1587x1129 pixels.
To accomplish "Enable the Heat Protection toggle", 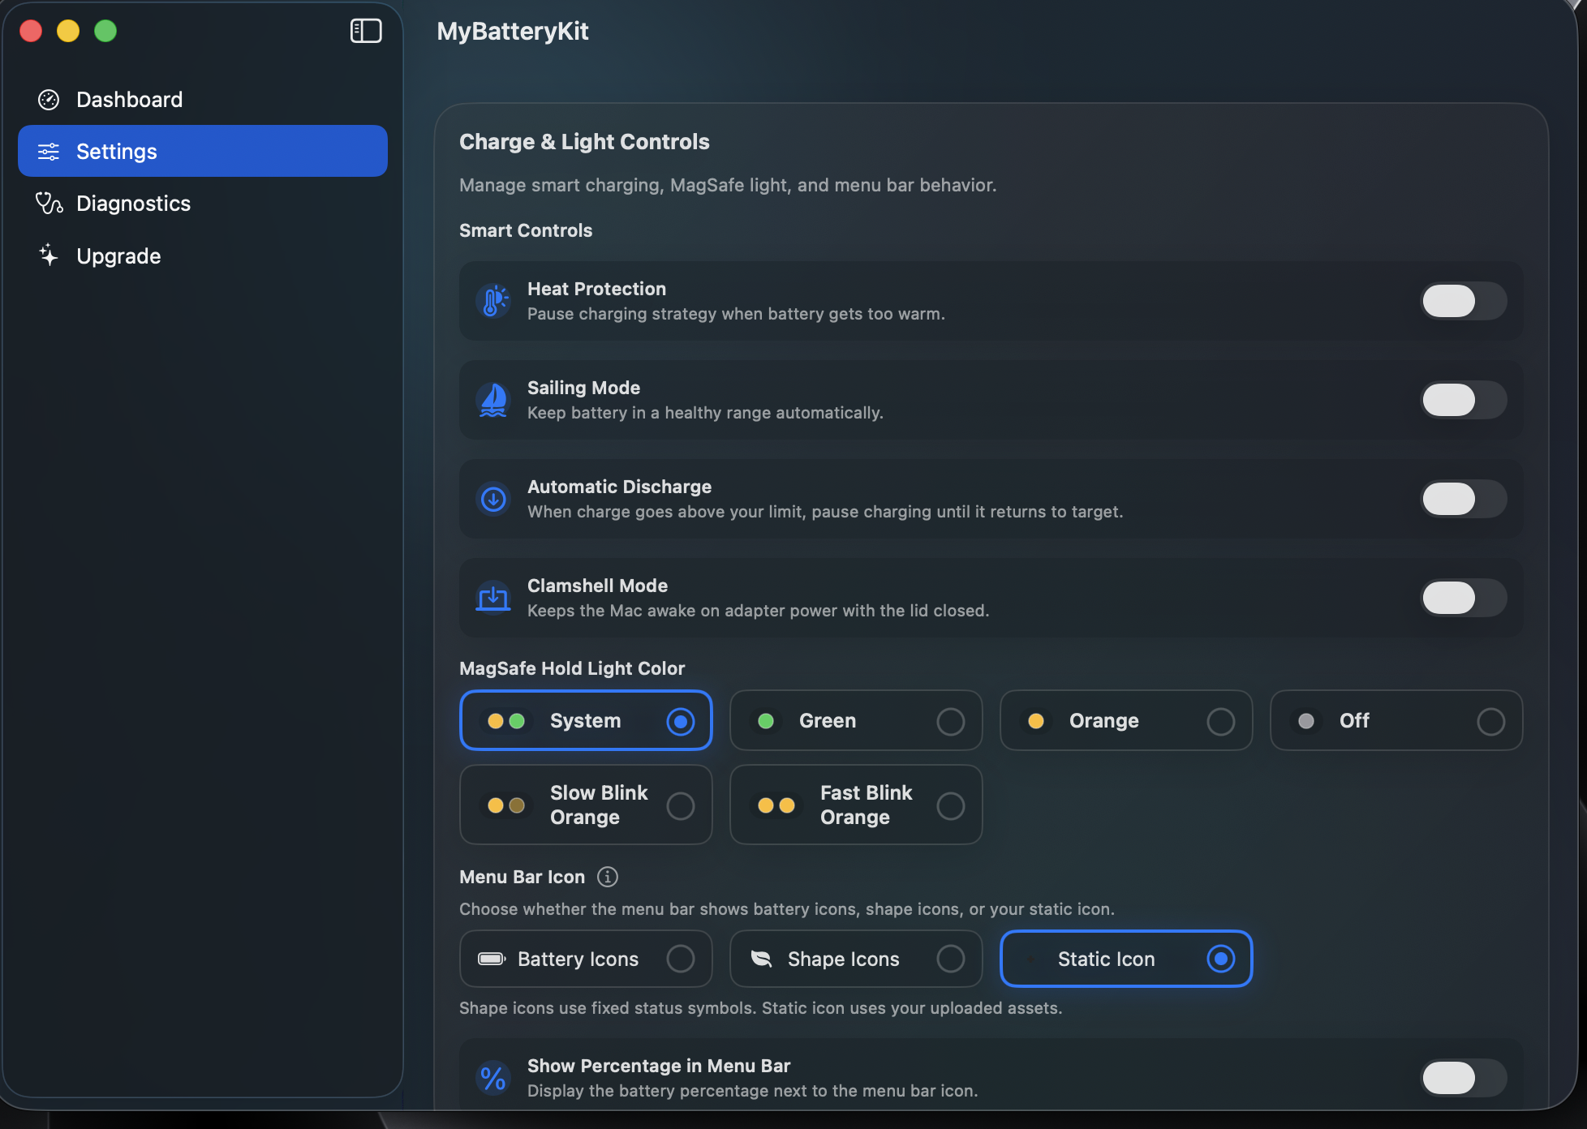I will (x=1463, y=301).
